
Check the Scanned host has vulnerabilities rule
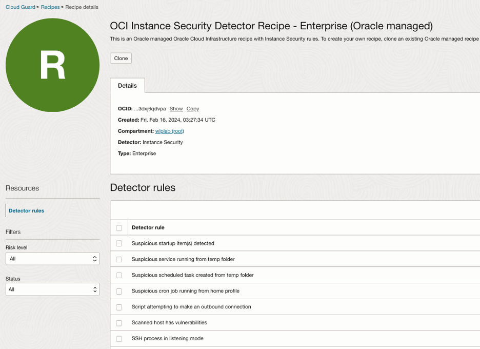118,323
